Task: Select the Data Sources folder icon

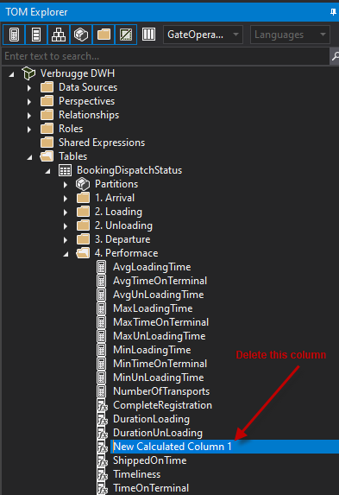Action: click(x=47, y=87)
